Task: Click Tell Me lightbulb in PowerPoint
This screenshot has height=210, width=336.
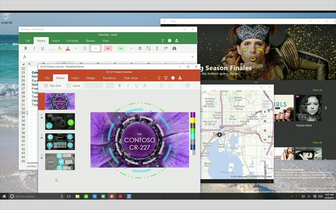Action: [159, 78]
